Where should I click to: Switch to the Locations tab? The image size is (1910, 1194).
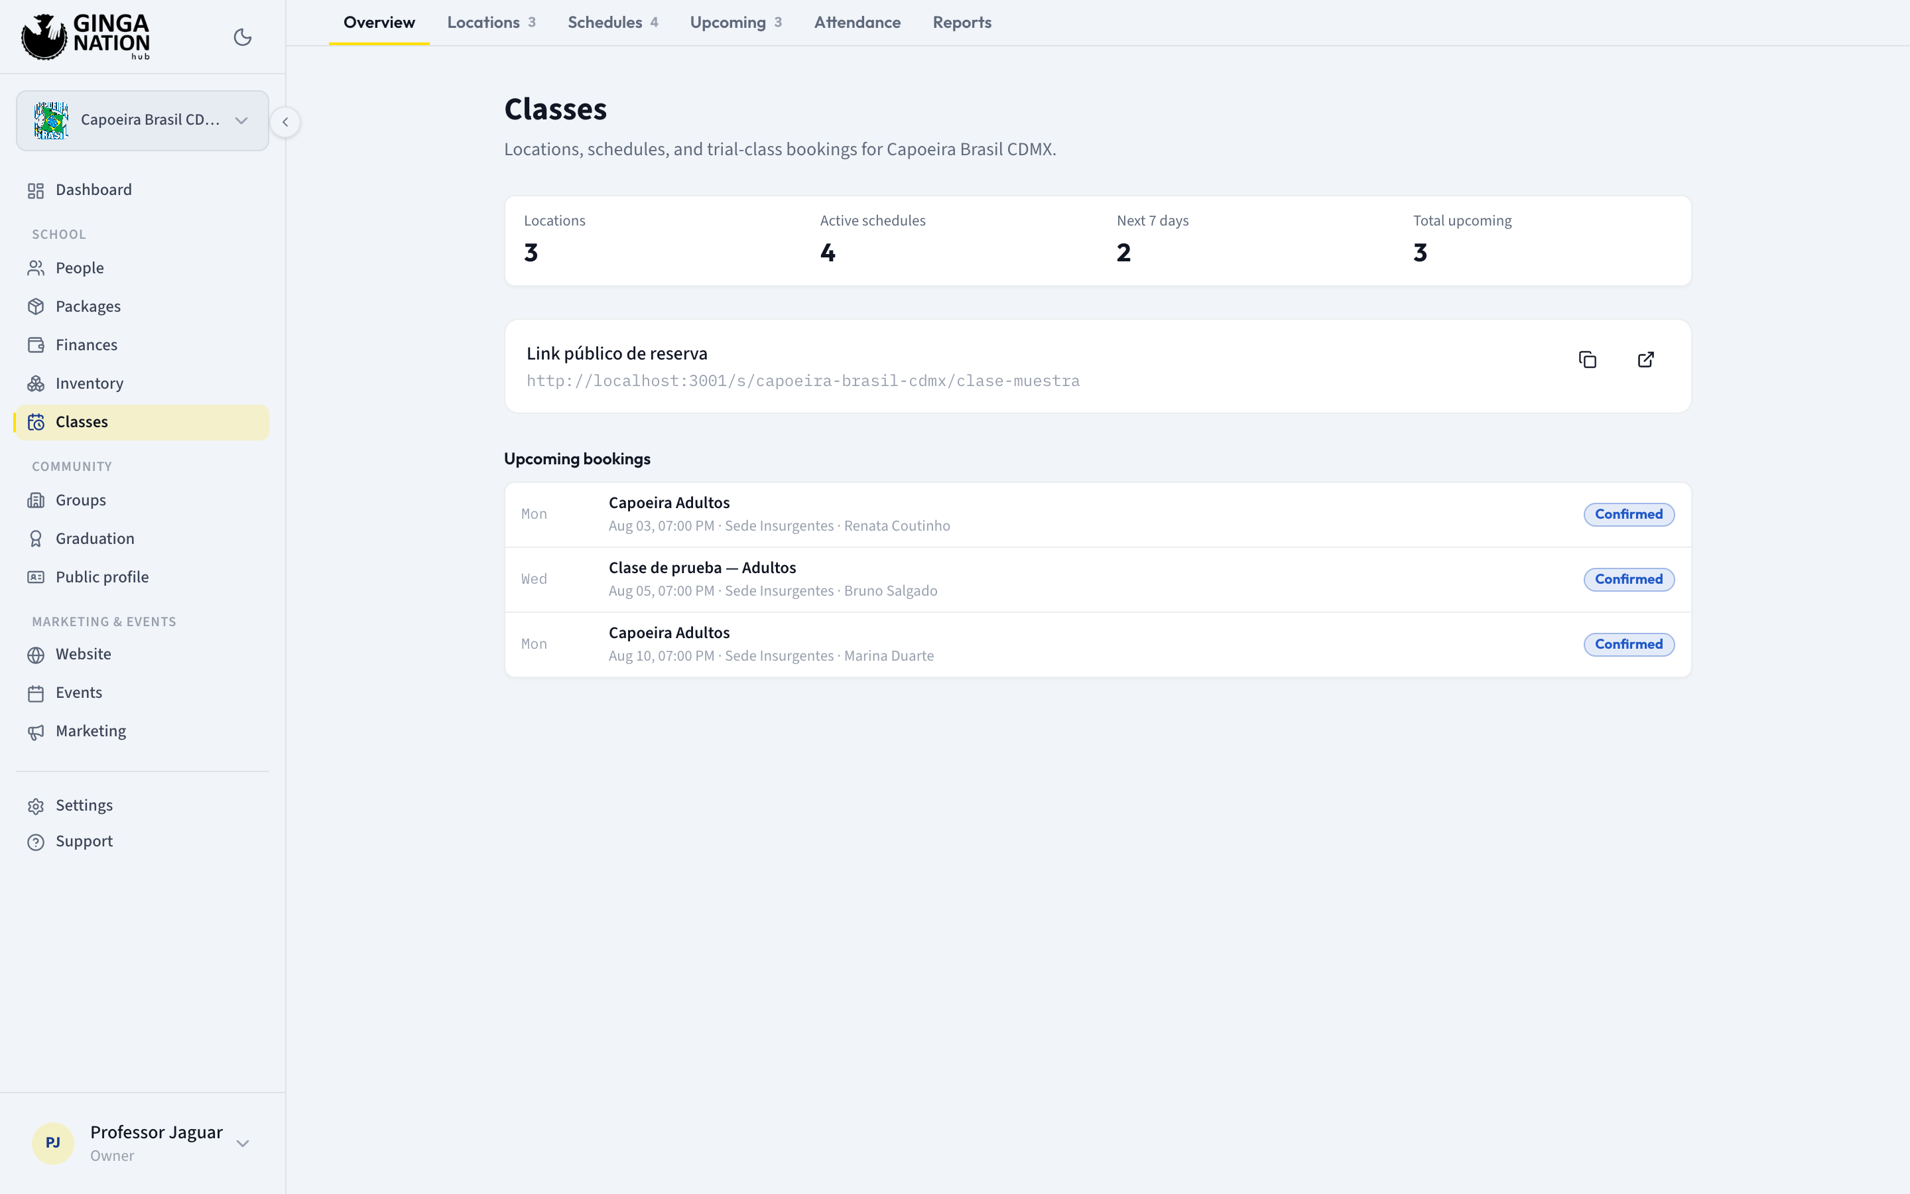(x=491, y=22)
